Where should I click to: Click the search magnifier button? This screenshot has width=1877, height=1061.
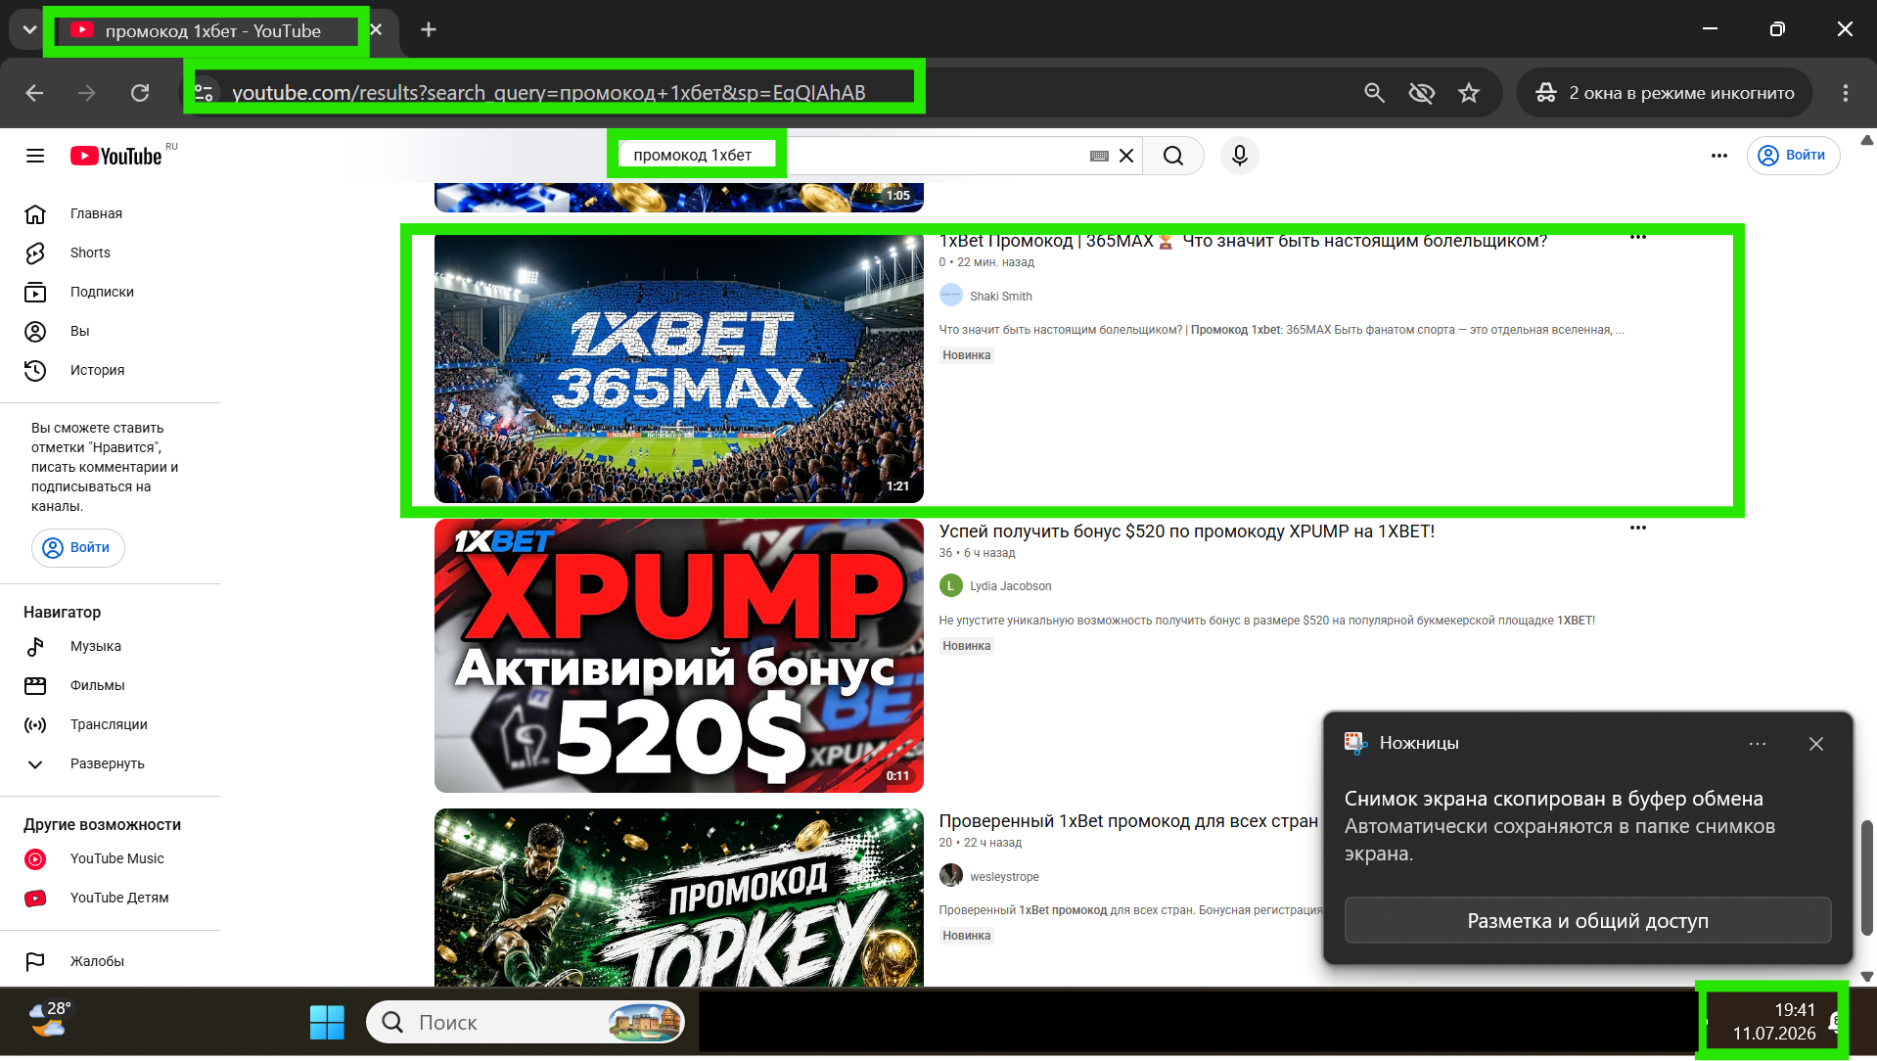[x=1173, y=156]
